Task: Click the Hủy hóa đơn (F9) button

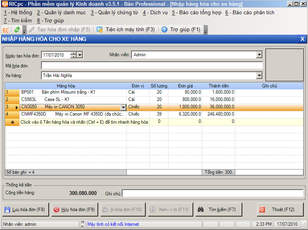Action: (74, 210)
